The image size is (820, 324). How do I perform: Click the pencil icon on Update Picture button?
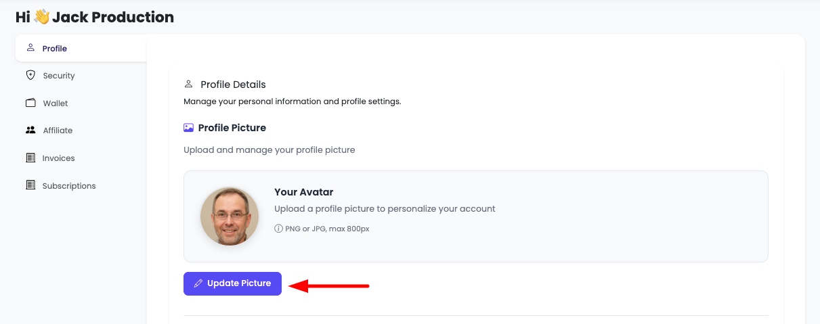[x=198, y=283]
